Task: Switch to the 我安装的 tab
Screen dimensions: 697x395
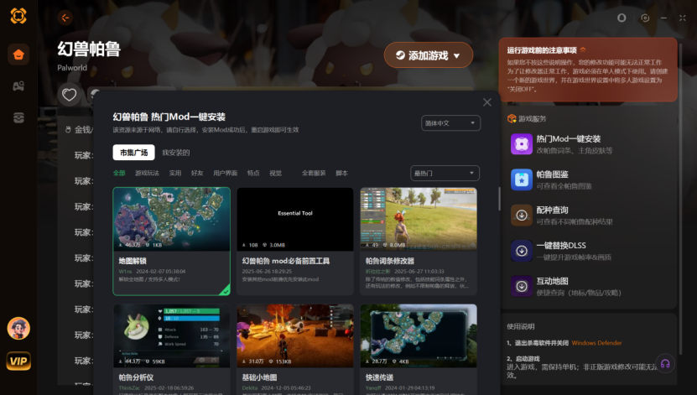Action: point(175,153)
